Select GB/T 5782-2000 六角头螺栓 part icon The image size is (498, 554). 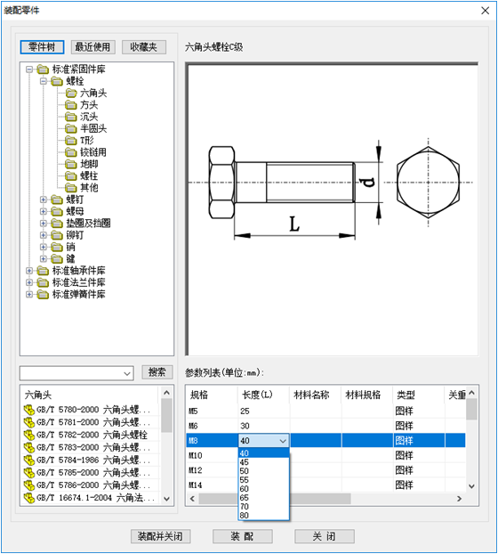tap(29, 435)
